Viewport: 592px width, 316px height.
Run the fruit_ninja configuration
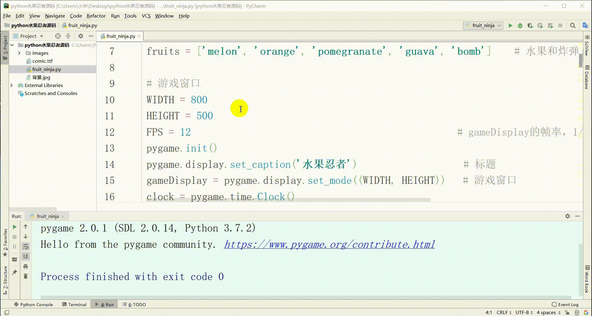[x=511, y=26]
